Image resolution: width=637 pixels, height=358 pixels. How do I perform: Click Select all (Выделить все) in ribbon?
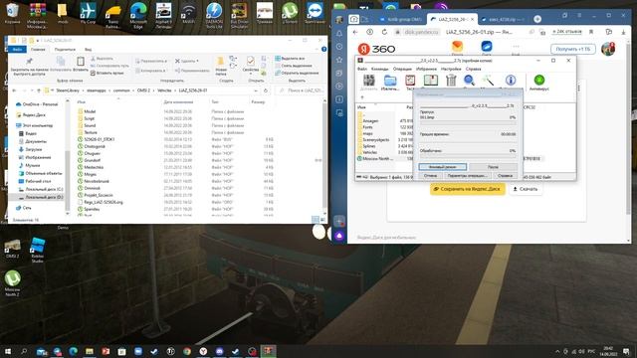click(290, 59)
